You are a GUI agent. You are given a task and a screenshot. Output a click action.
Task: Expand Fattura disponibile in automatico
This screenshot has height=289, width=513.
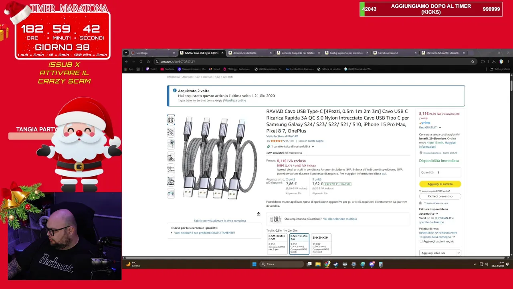(x=437, y=214)
